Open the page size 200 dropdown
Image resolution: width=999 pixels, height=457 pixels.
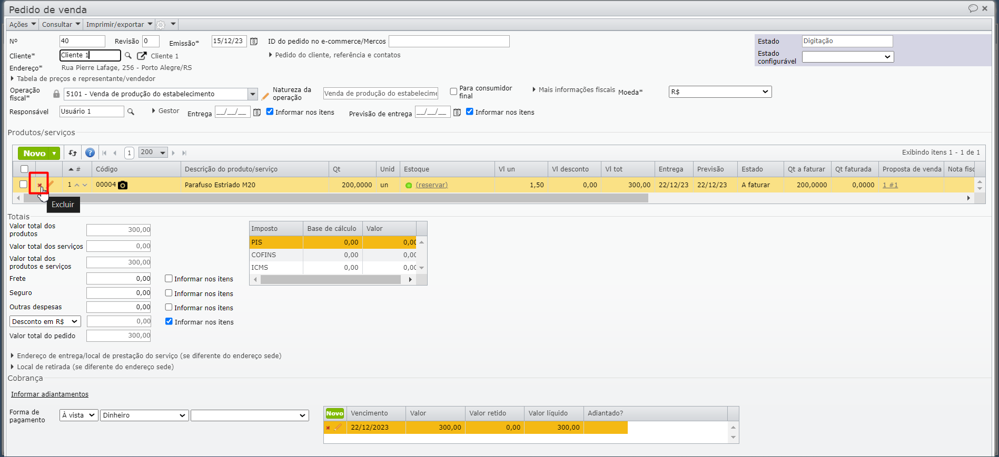[153, 153]
